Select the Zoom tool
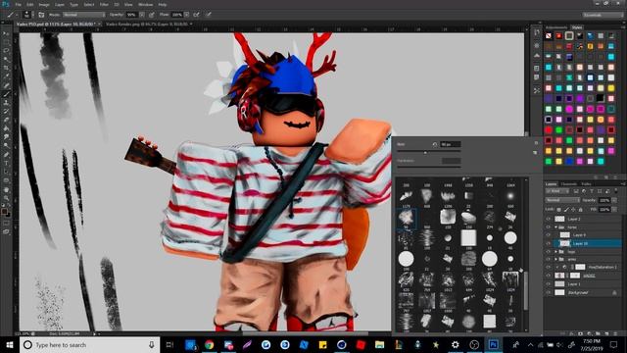 pyautogui.click(x=6, y=198)
